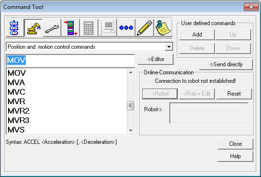The height and width of the screenshot is (177, 261).
Task: Select the colored stack with arrows icon
Action: click(x=70, y=27)
